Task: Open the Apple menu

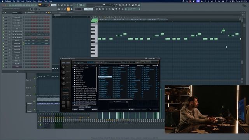Action: click(3, 1)
